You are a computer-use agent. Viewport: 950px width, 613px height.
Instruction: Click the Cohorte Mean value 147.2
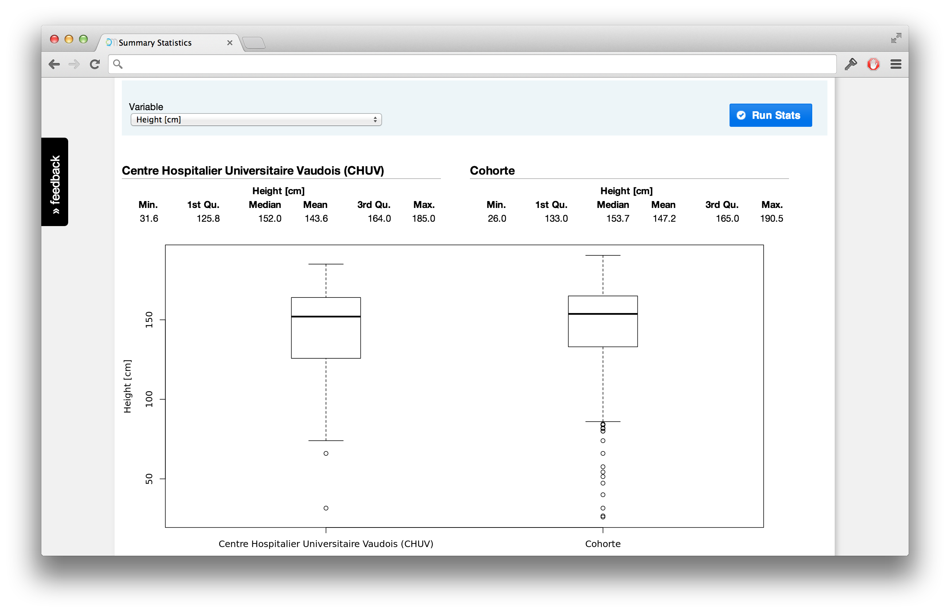tap(664, 218)
